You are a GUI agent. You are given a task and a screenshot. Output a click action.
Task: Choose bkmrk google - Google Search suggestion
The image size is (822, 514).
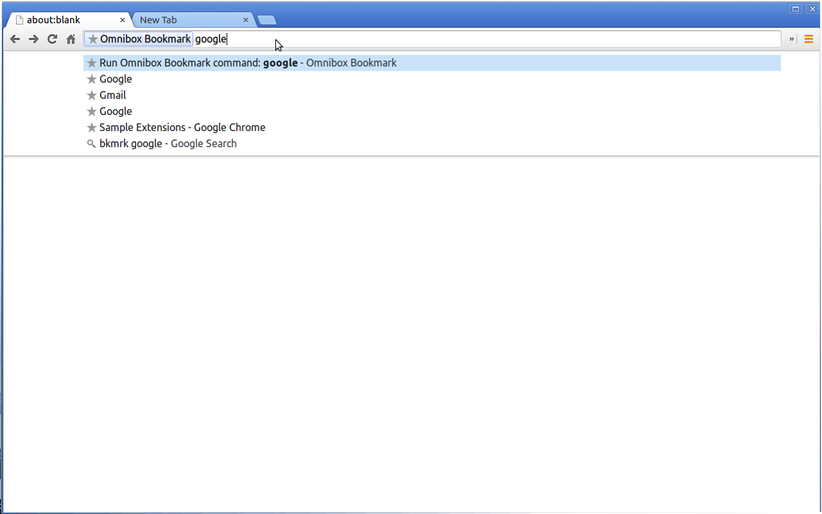[432, 143]
